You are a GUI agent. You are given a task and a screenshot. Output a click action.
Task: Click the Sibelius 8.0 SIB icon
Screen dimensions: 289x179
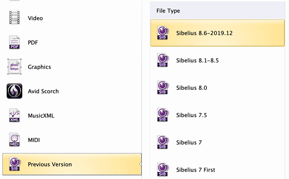pyautogui.click(x=163, y=87)
